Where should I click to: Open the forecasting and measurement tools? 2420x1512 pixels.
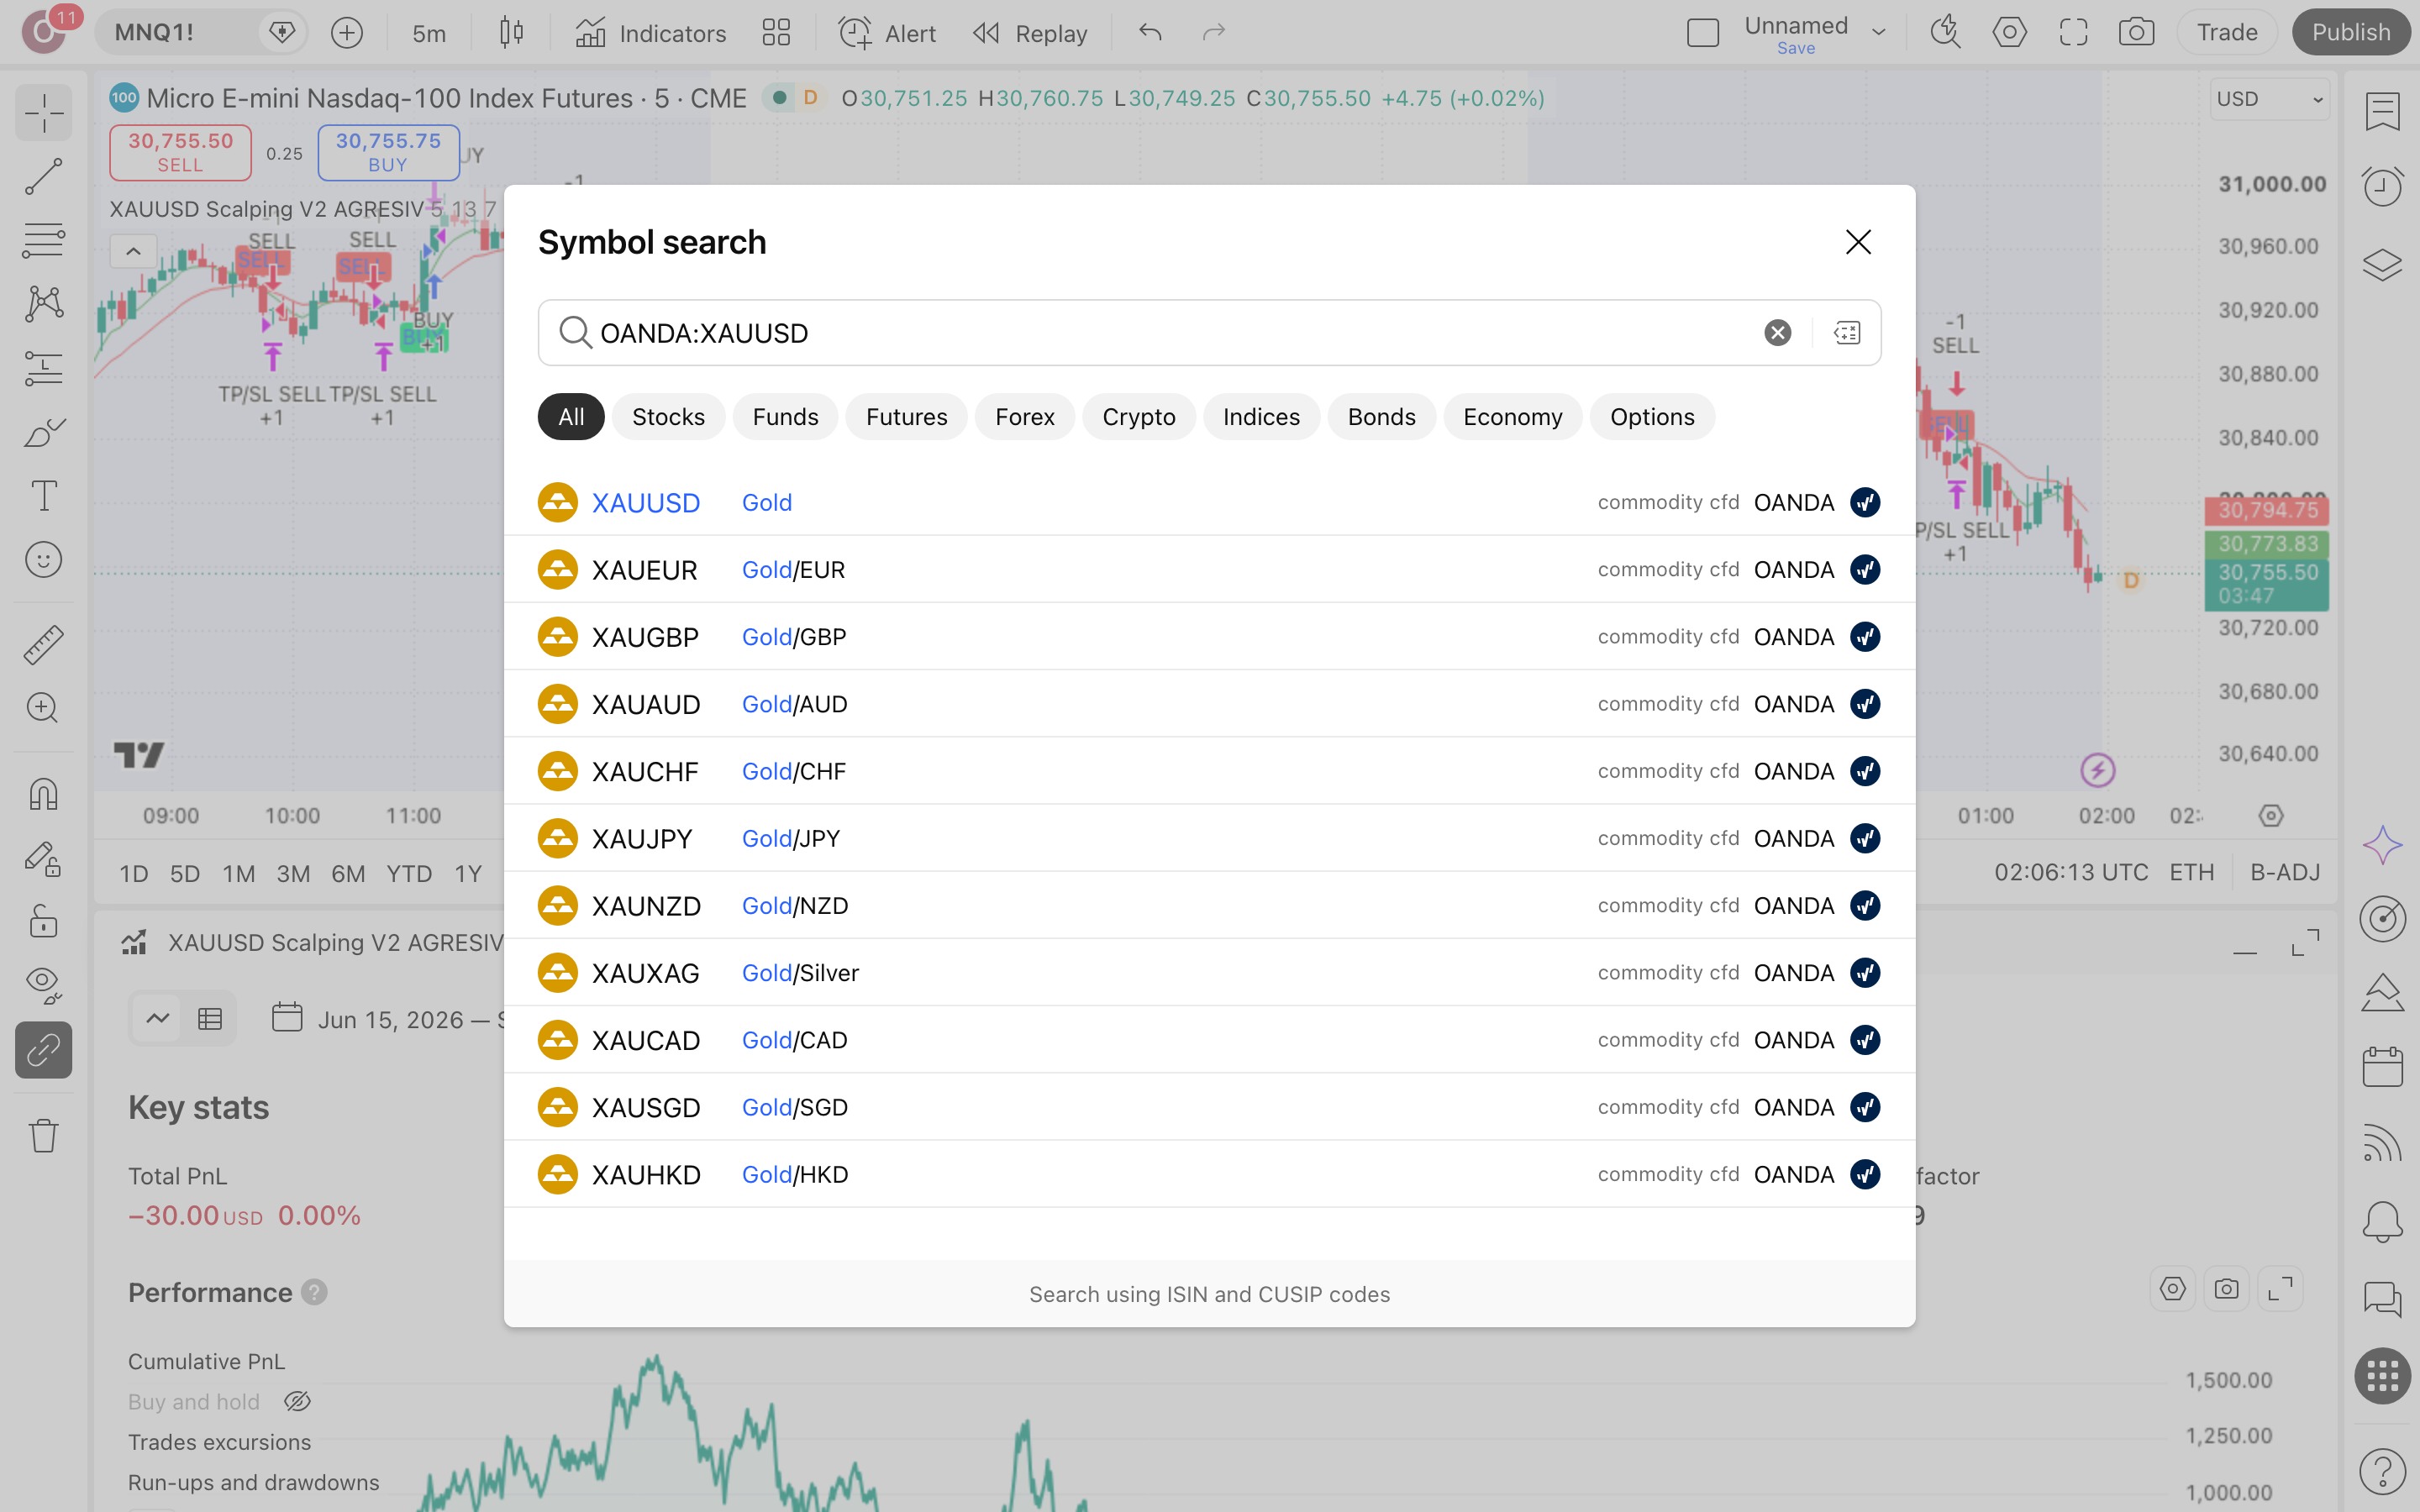tap(43, 368)
